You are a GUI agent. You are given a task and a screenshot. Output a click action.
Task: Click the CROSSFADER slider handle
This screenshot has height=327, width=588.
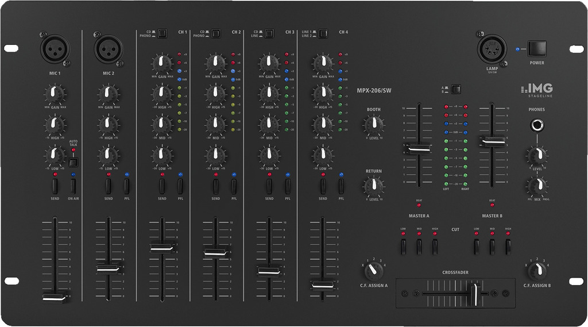coord(474,294)
